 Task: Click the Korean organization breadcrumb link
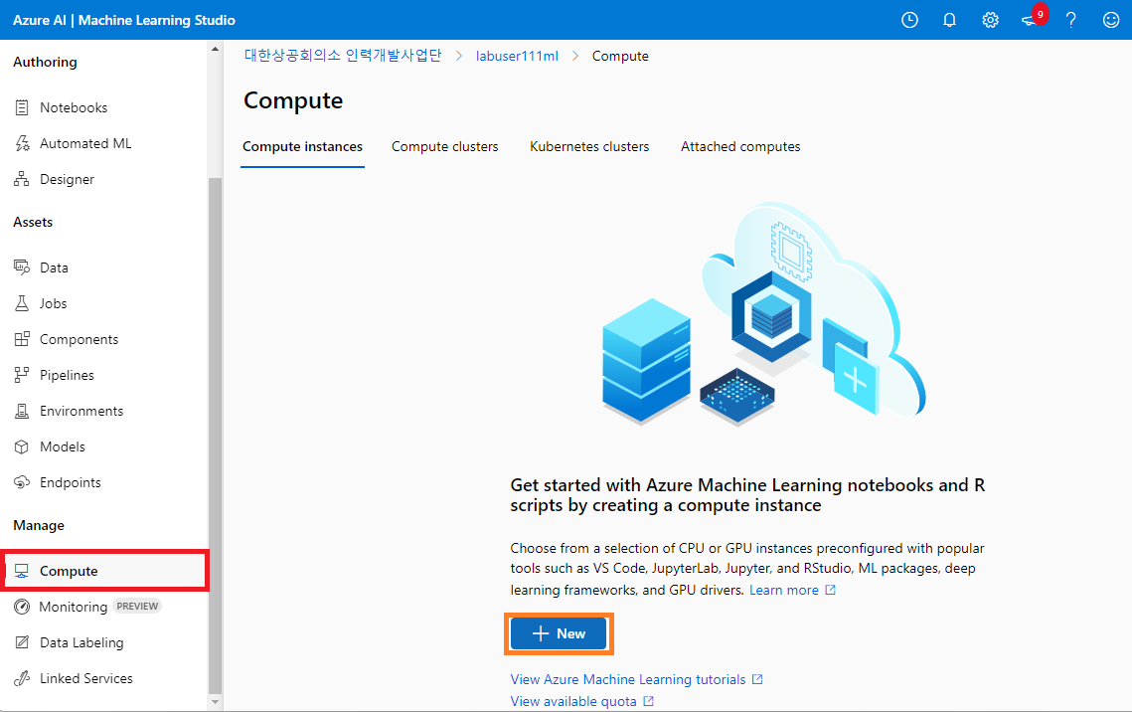[x=343, y=56]
